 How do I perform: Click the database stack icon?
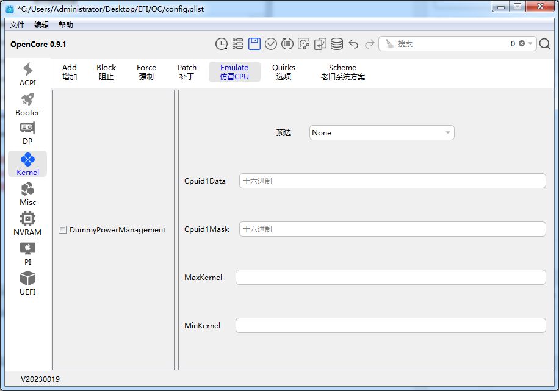tap(337, 44)
